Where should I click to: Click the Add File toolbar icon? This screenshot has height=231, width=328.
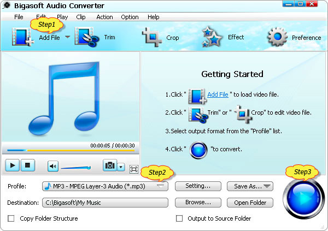click(22, 37)
